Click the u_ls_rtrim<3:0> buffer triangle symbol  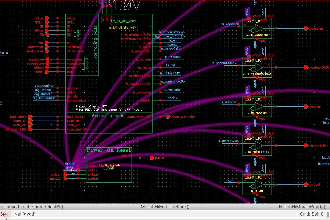(x=259, y=146)
